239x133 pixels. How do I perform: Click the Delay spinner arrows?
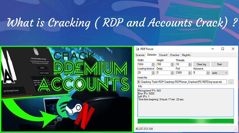[172, 73]
